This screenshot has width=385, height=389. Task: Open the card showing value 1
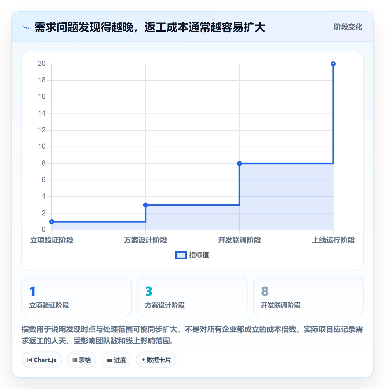[77, 296]
